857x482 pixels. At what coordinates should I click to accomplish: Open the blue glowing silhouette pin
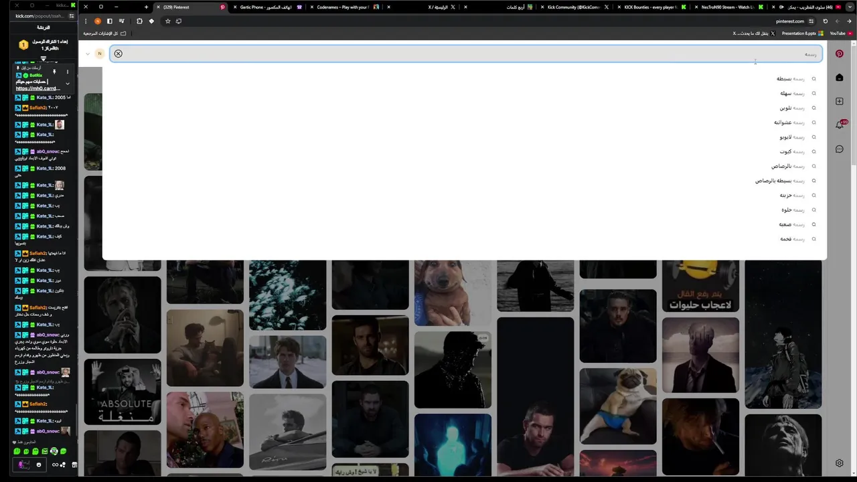point(453,445)
